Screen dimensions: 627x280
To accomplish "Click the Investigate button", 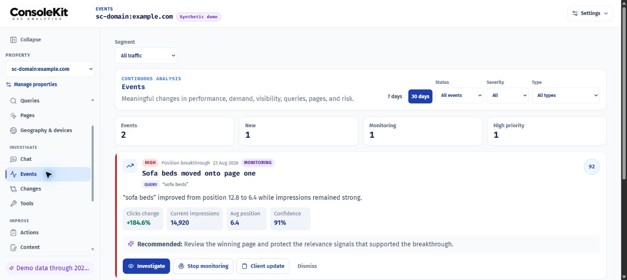I will tap(146, 266).
